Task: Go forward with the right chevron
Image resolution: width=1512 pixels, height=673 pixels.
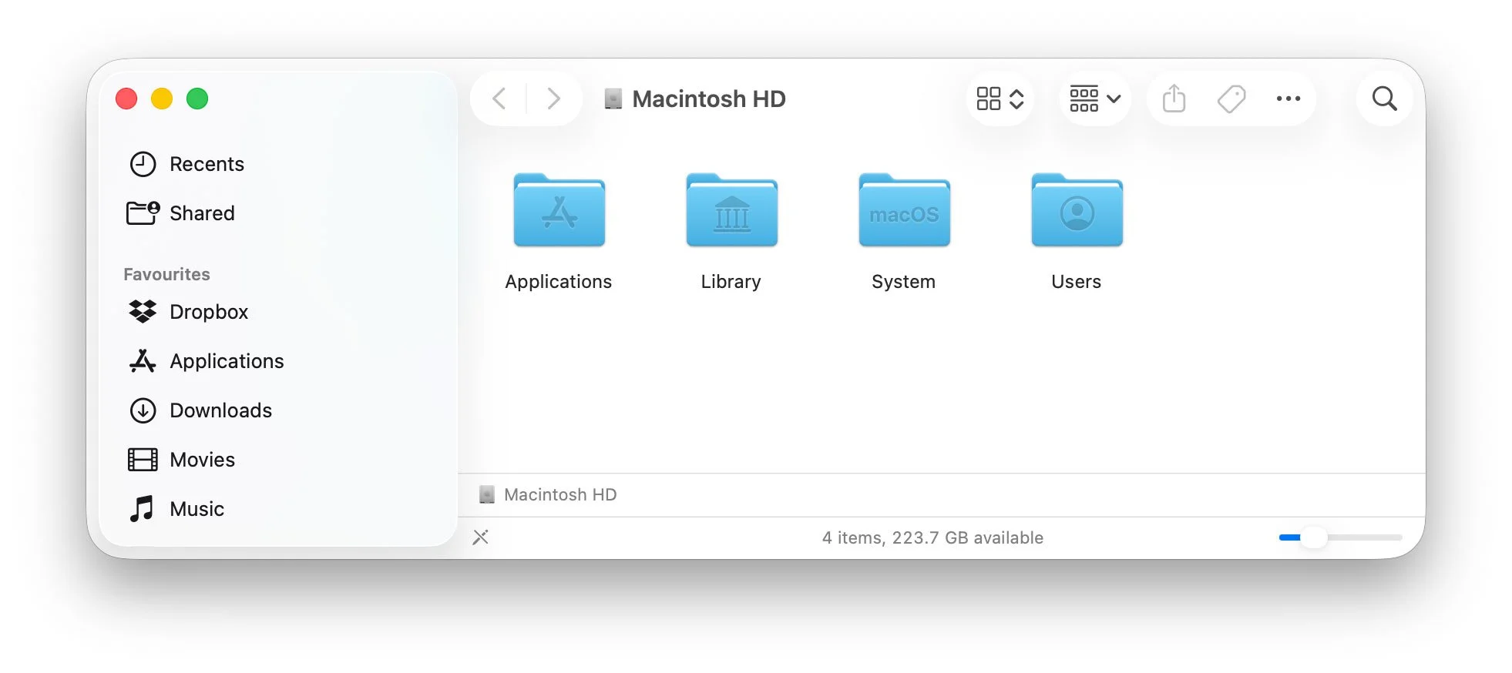Action: 553,99
